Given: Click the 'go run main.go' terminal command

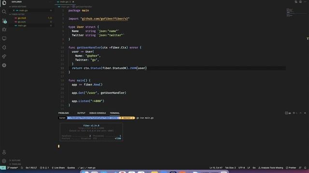Looking at the screenshot, I should 145,118.
